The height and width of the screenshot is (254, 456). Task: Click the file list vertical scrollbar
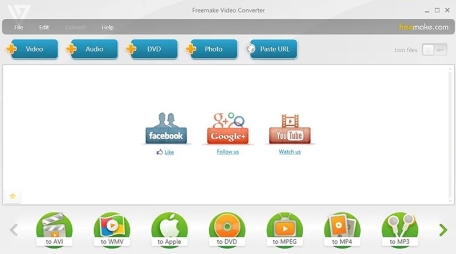pos(450,134)
